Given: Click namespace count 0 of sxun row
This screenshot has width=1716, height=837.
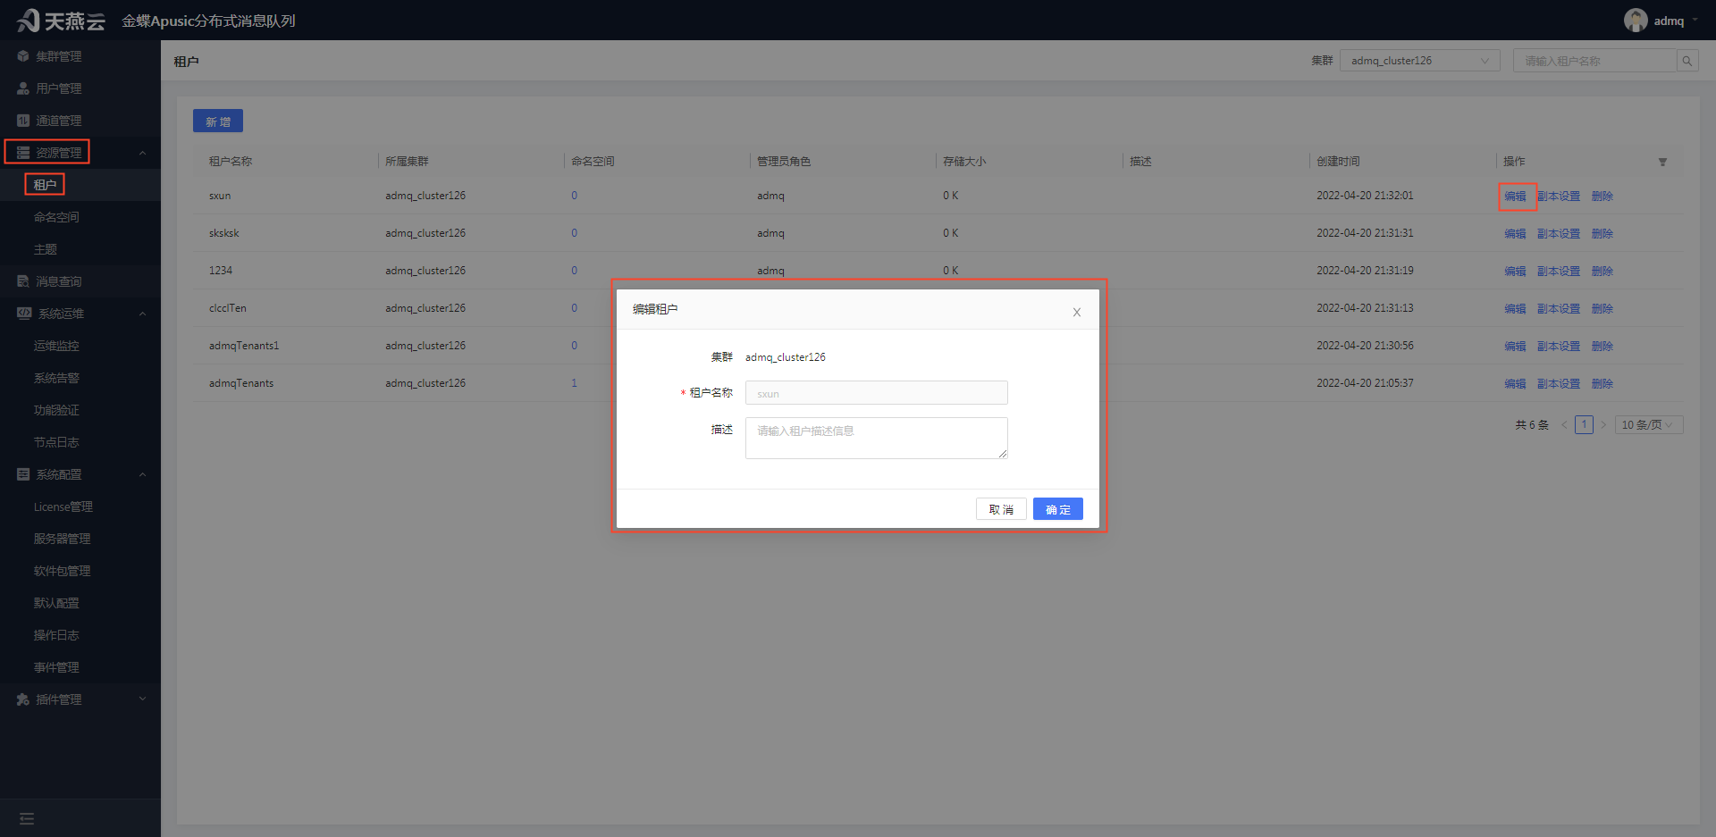Looking at the screenshot, I should 574,196.
